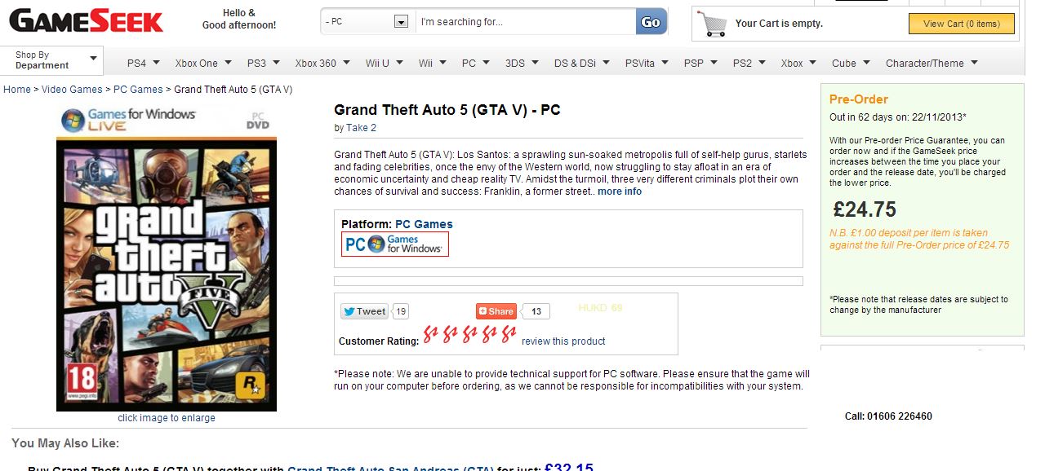Click the View Cart (0 items) button
This screenshot has height=471, width=1045.
[x=962, y=24]
